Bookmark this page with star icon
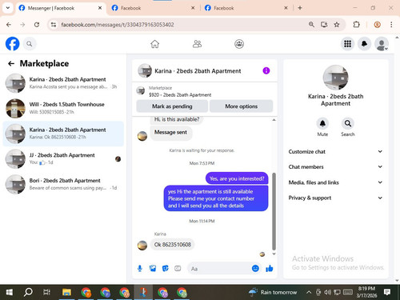Image resolution: width=400 pixels, height=300 pixels. pos(337,25)
